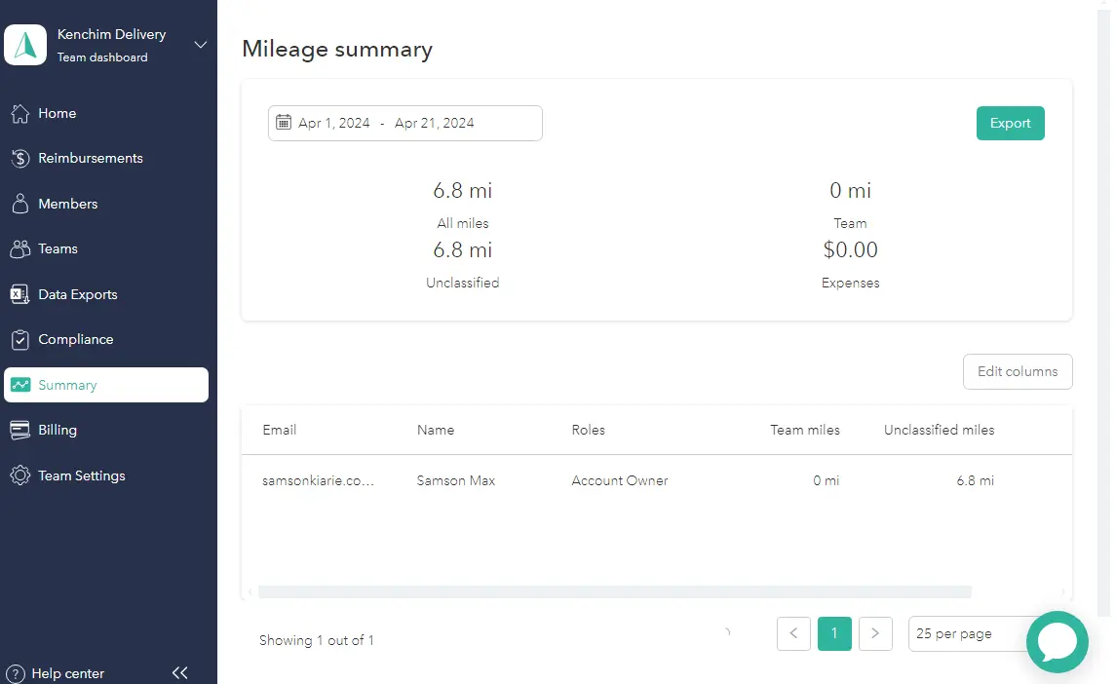The image size is (1116, 684).
Task: Open the Edit columns dialog
Action: (1018, 371)
